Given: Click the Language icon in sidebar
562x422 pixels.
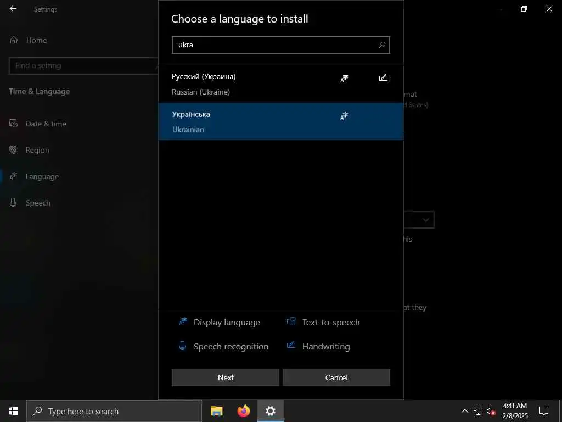Looking at the screenshot, I should (13, 176).
